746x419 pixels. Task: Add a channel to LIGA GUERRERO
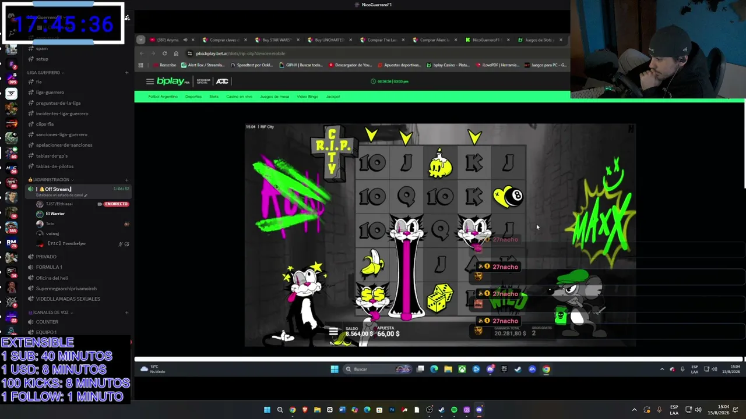click(126, 73)
